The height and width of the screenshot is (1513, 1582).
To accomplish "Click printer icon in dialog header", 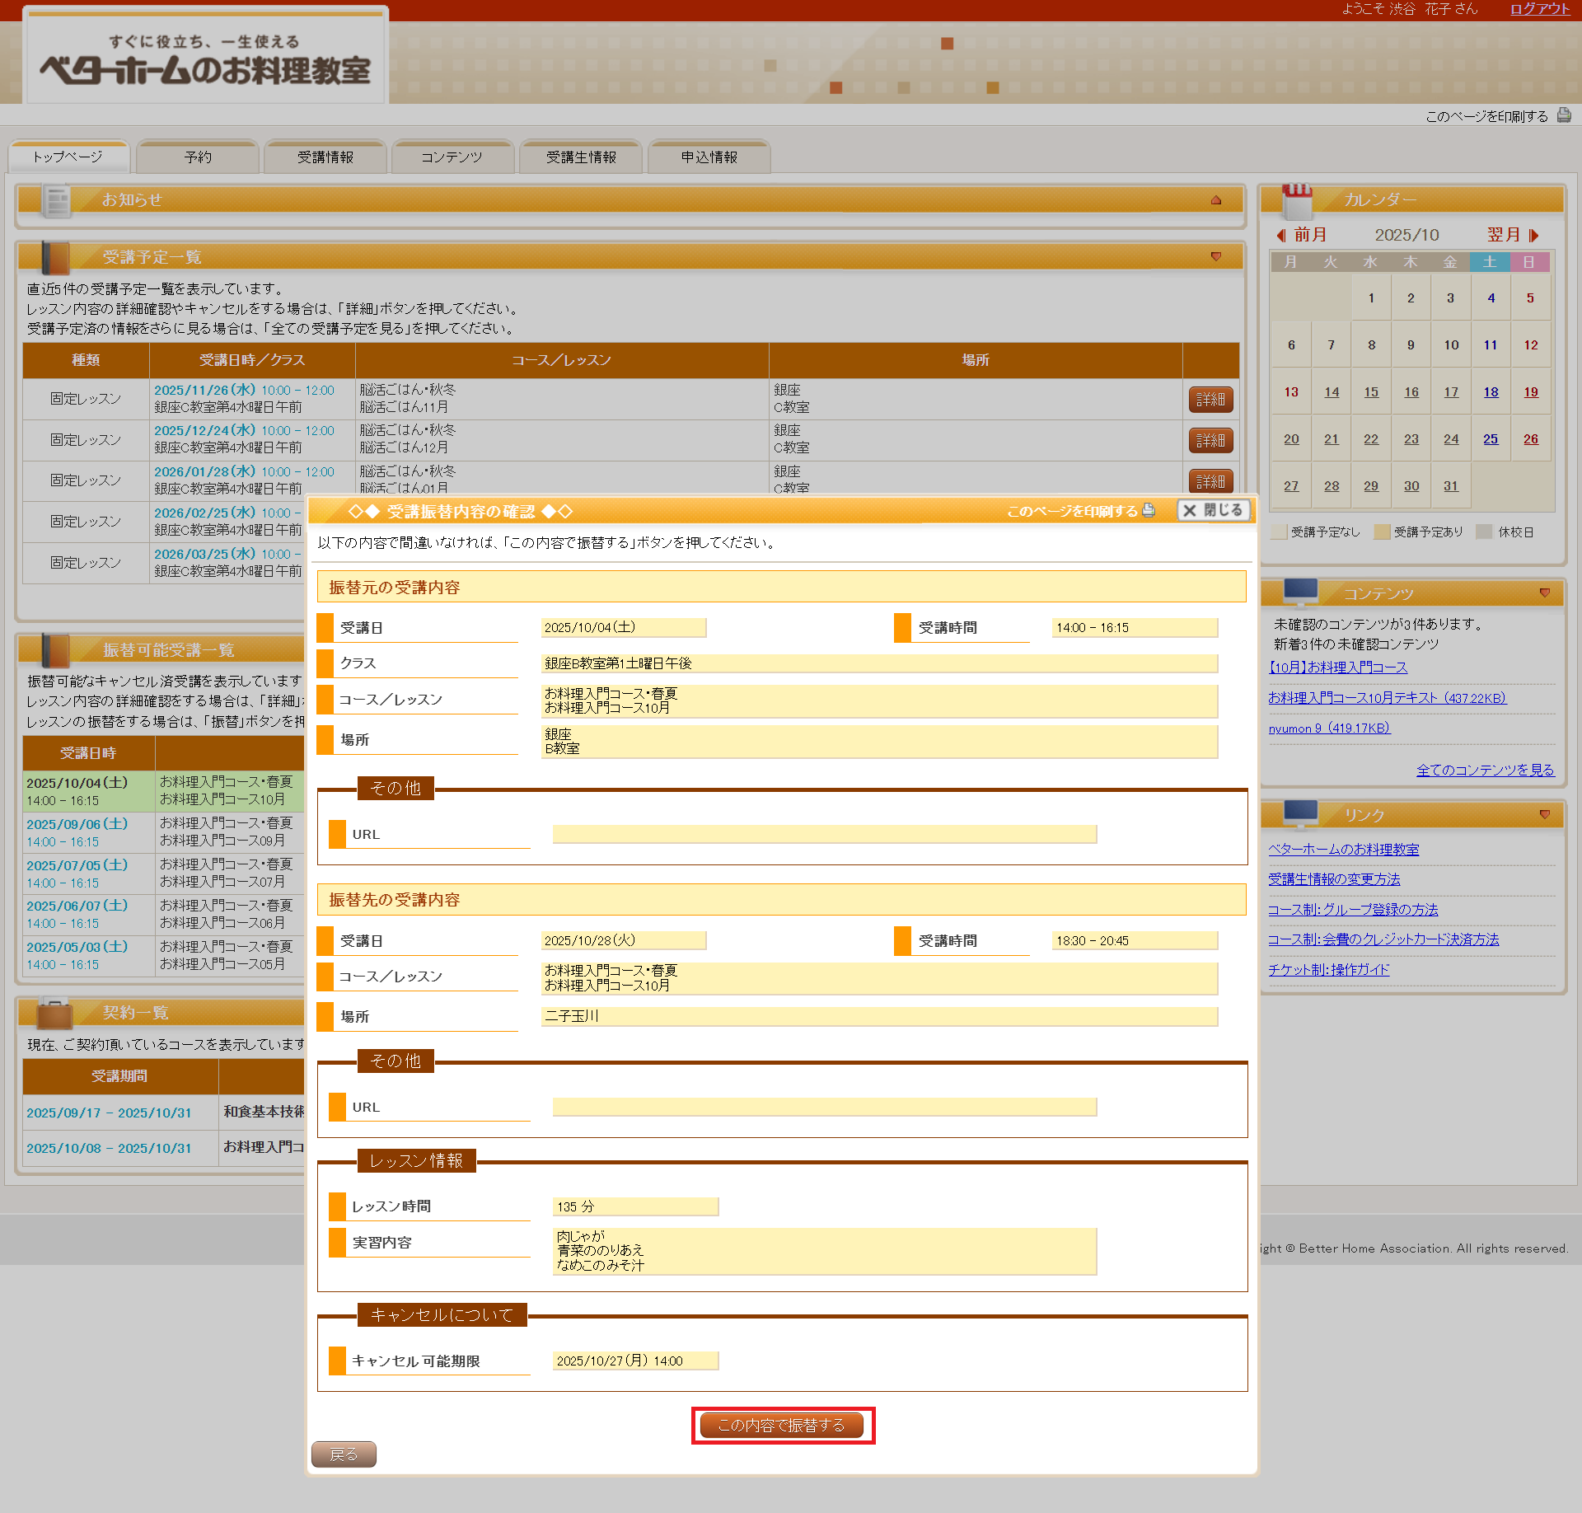I will [1149, 510].
